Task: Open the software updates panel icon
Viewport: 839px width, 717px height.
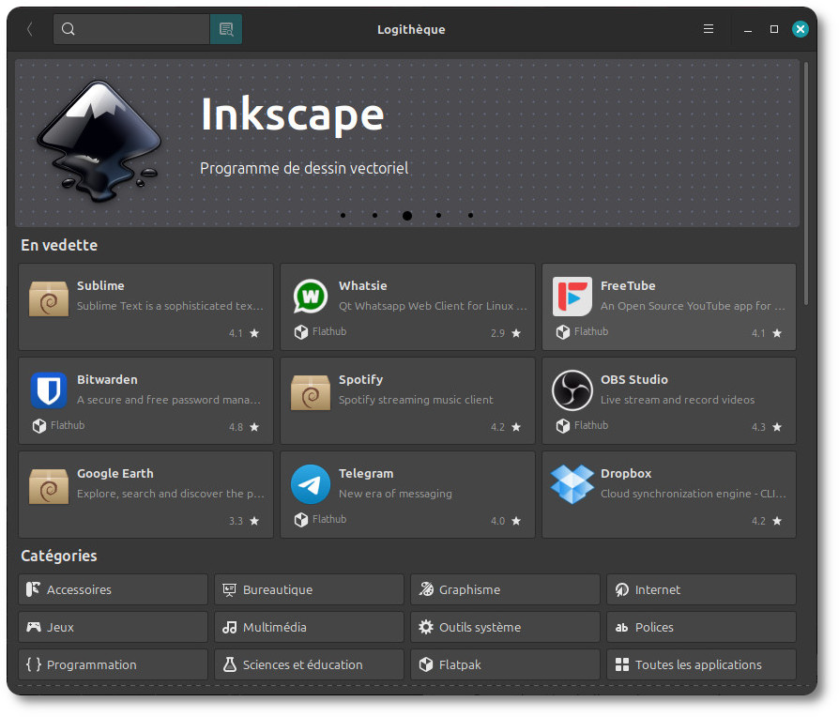Action: pyautogui.click(x=225, y=29)
